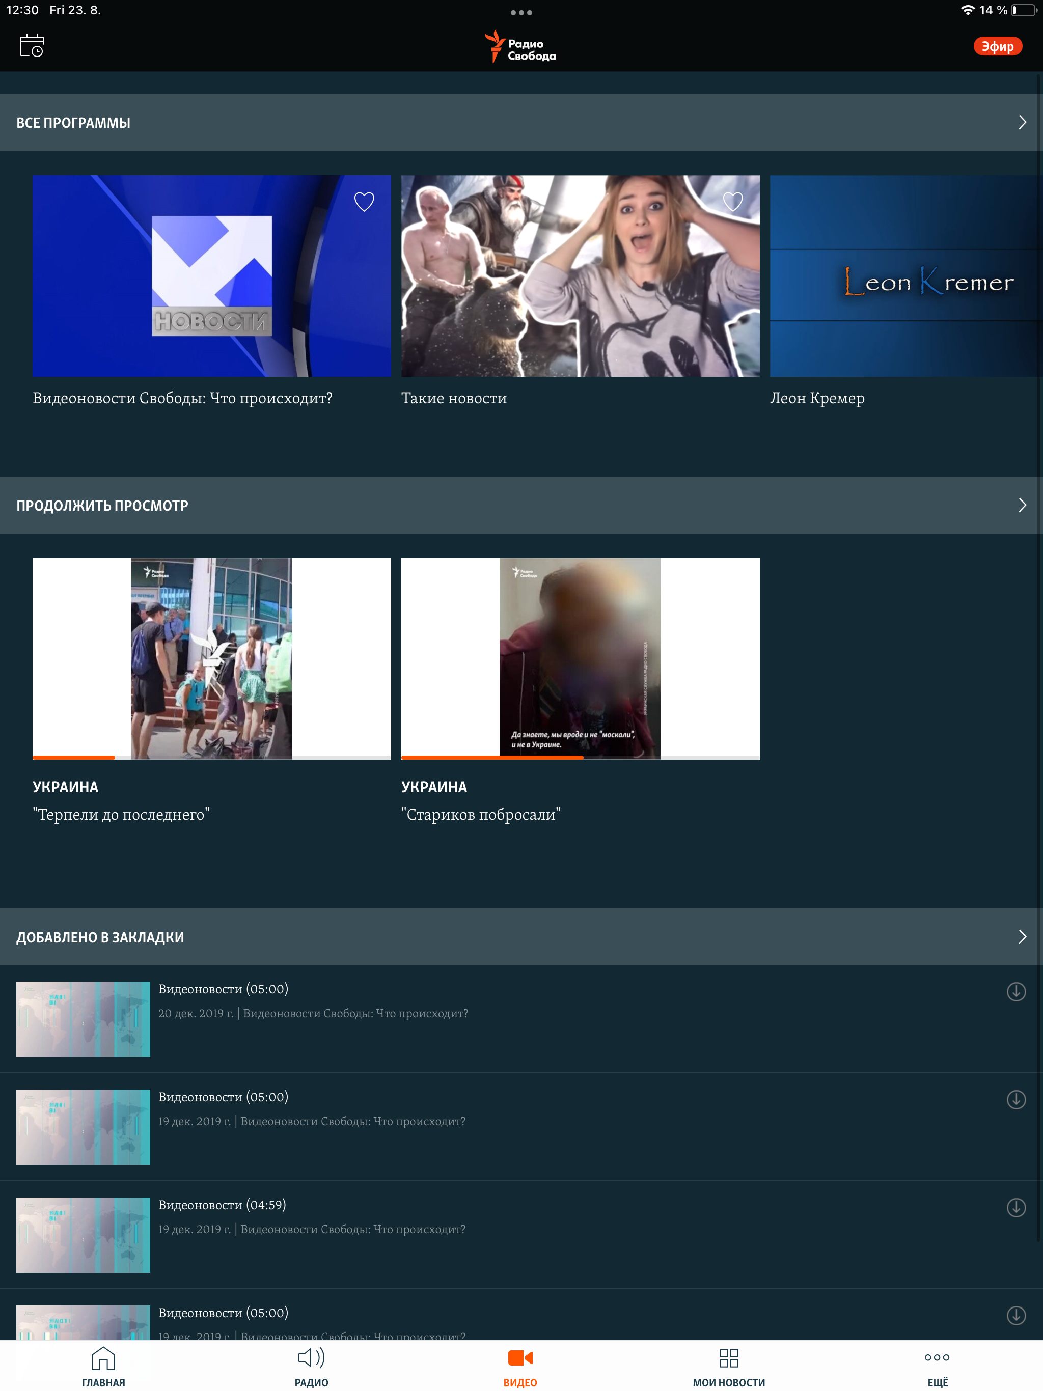Select the Видео tab
The height and width of the screenshot is (1391, 1043).
pyautogui.click(x=520, y=1365)
